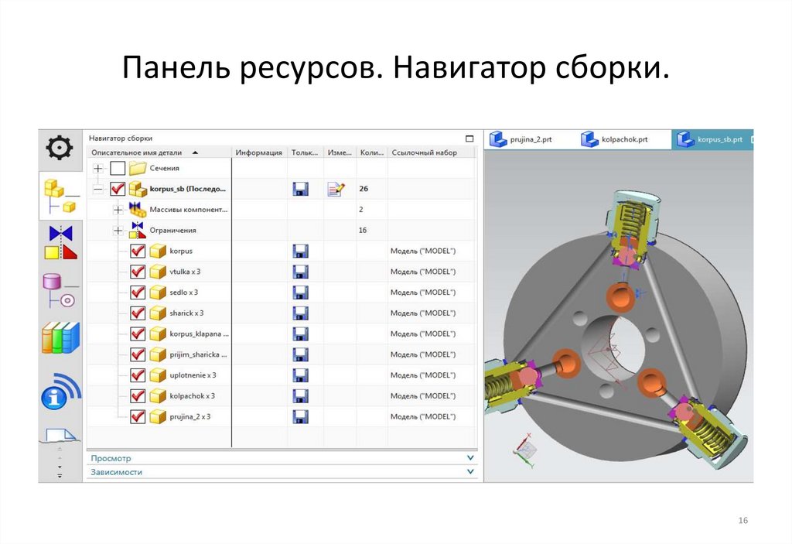Open the Constraint Navigator icon
The width and height of the screenshot is (792, 544).
(60, 243)
